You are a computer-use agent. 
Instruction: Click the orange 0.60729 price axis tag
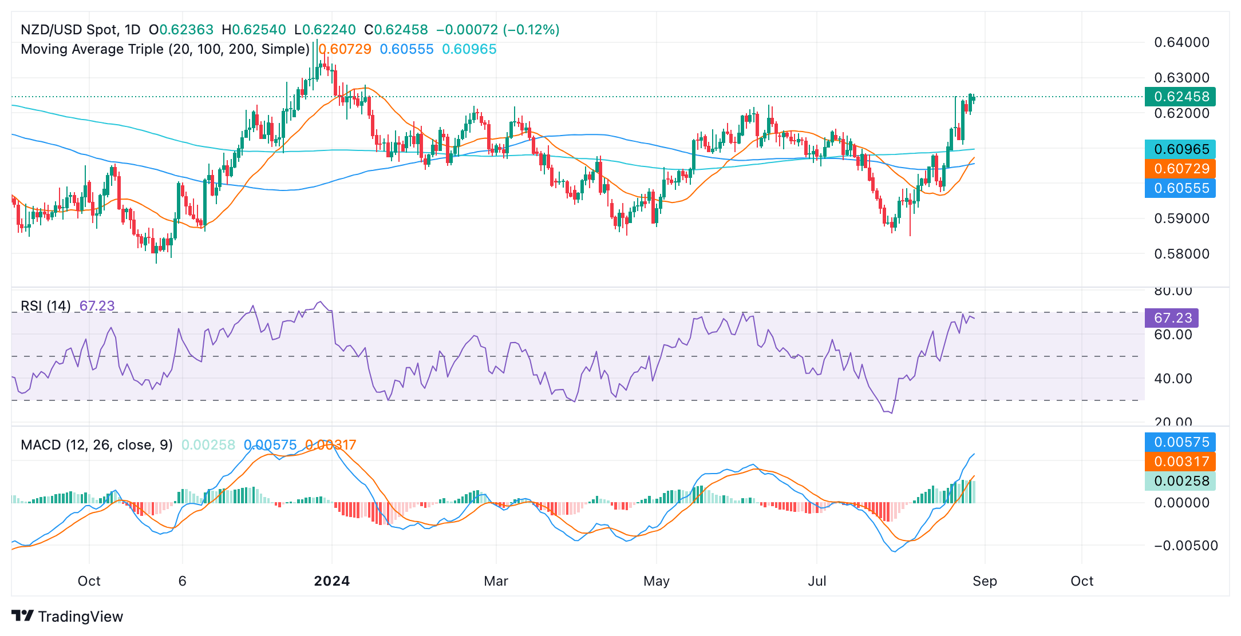point(1180,169)
